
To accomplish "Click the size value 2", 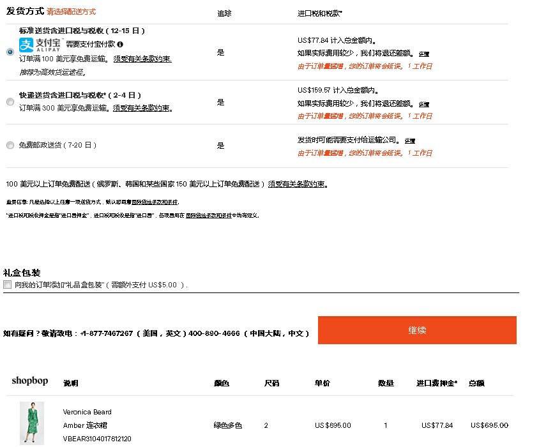I will 266,426.
